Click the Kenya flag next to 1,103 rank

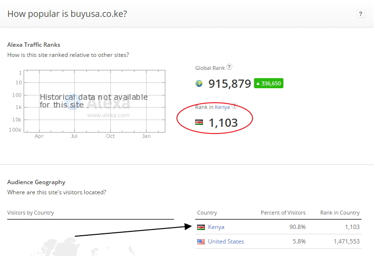tap(199, 122)
